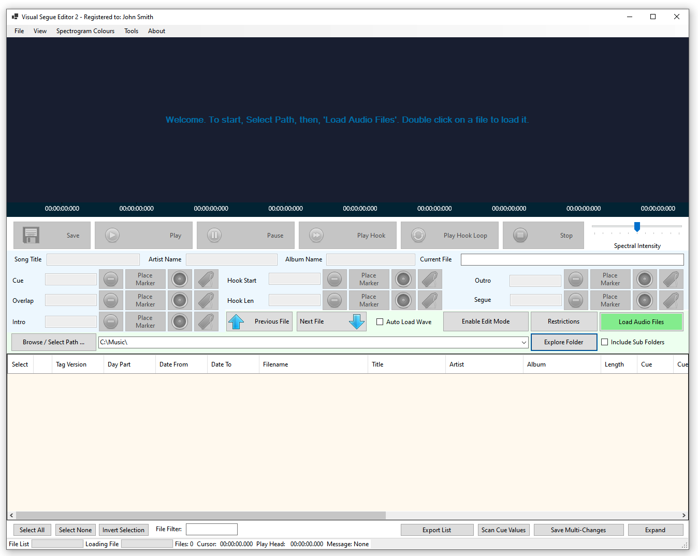Click the tag icon in the Outro row
Screen dimensions: 698x556
coord(671,279)
